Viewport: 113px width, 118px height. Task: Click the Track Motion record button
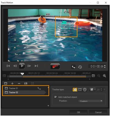[x=55, y=66]
